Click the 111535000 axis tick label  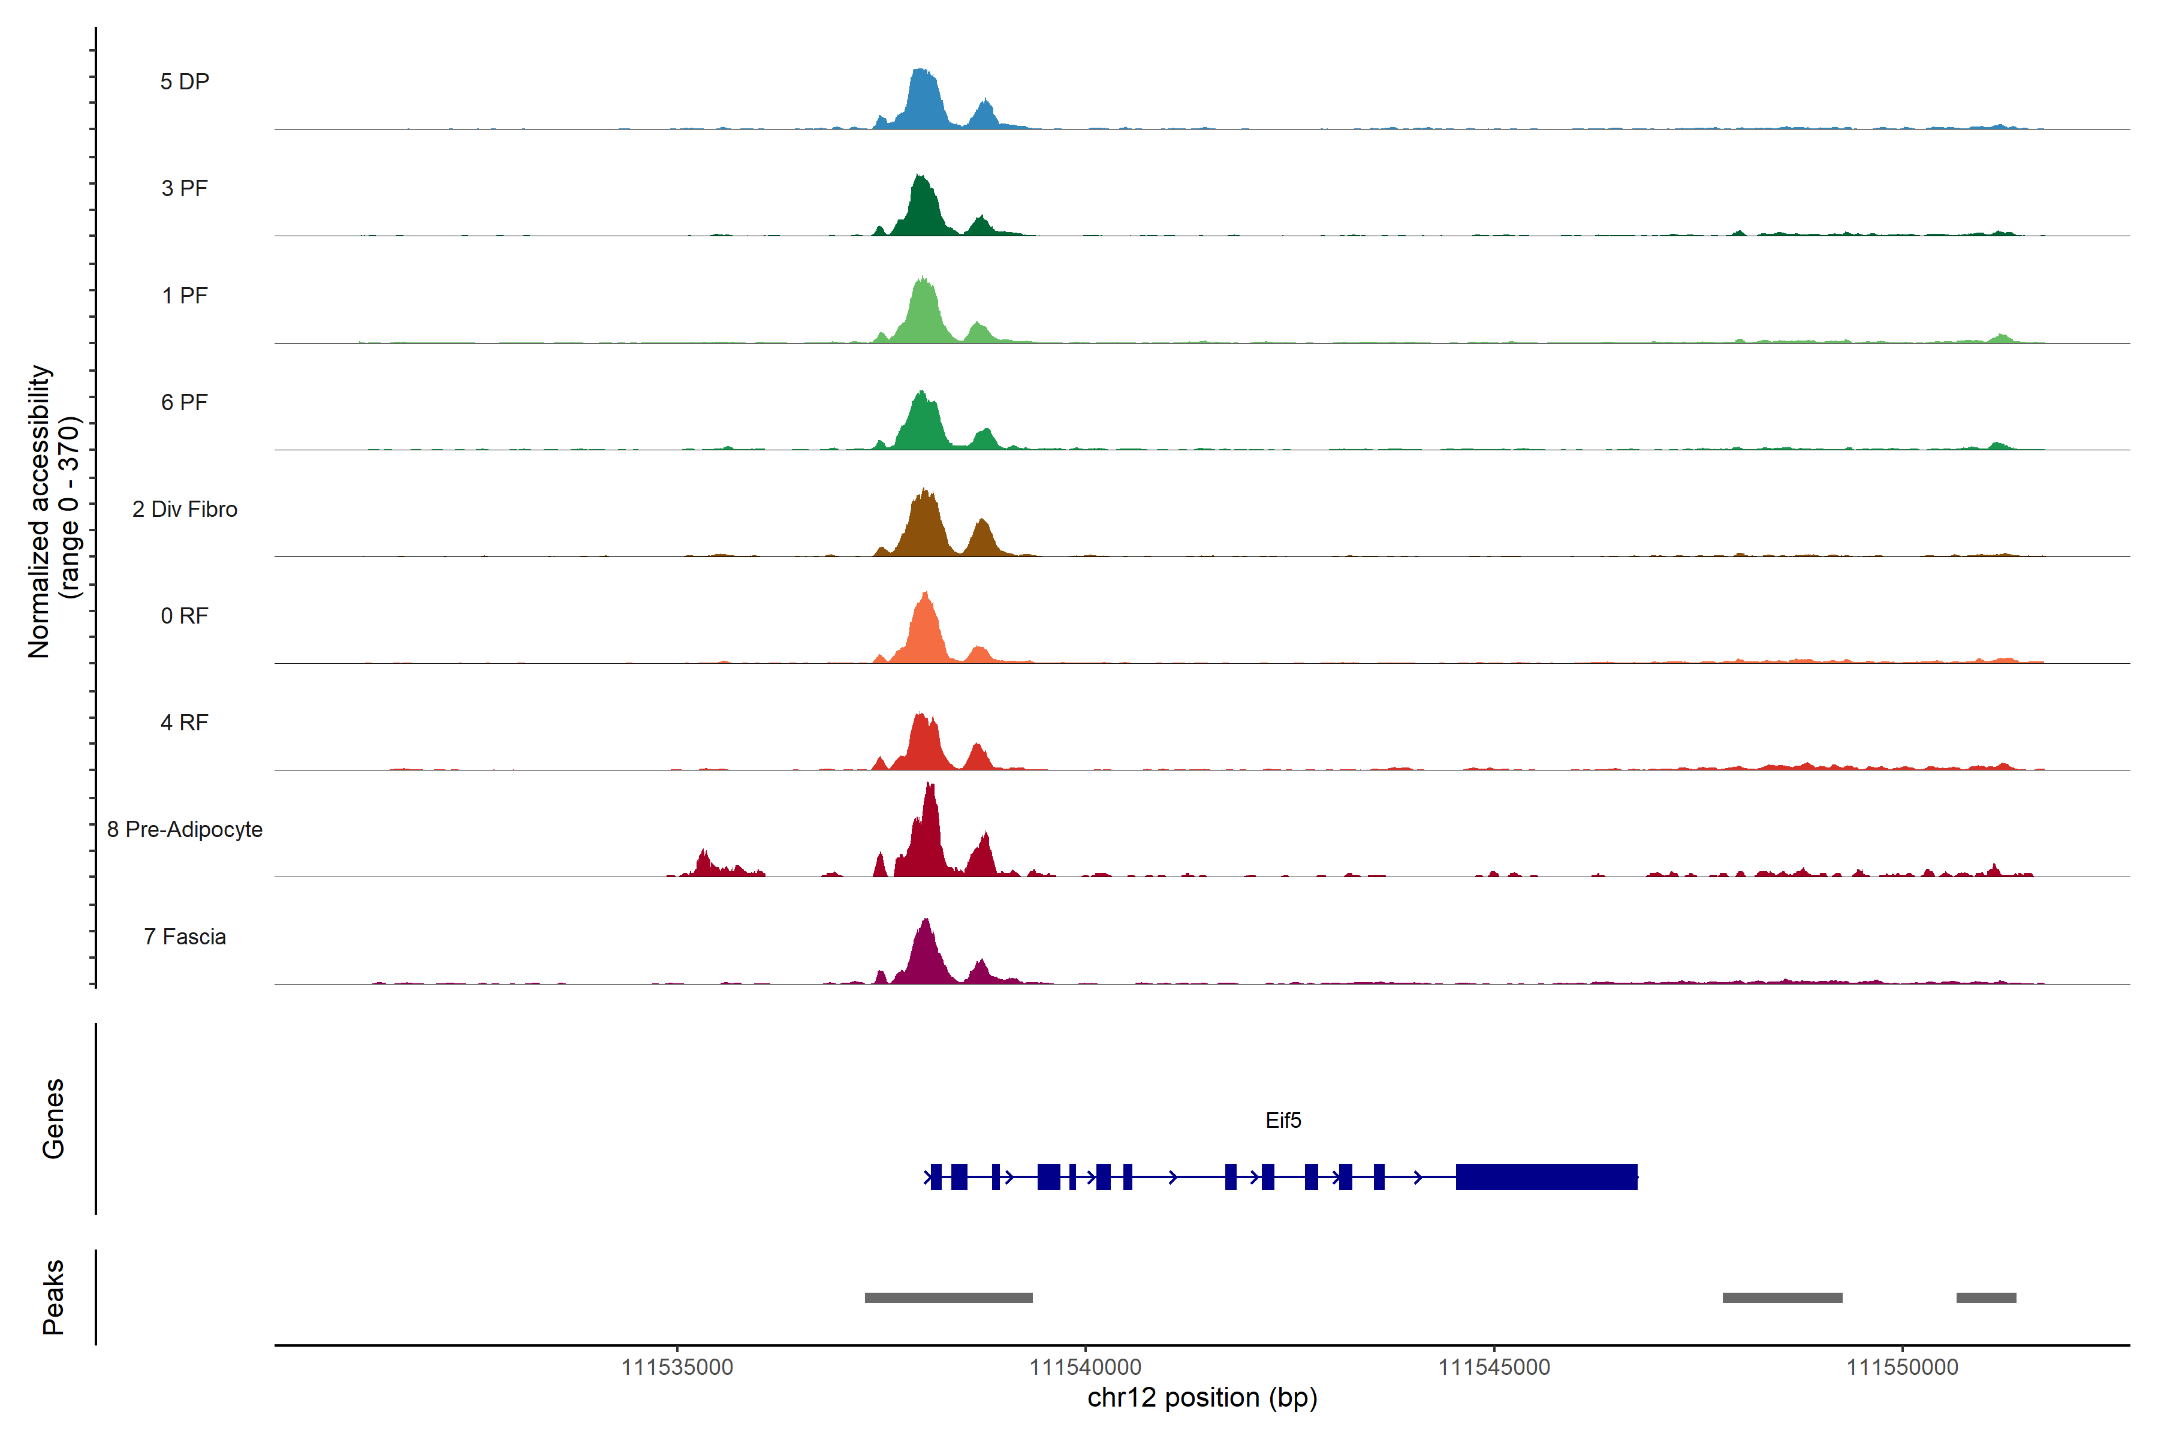[x=677, y=1368]
